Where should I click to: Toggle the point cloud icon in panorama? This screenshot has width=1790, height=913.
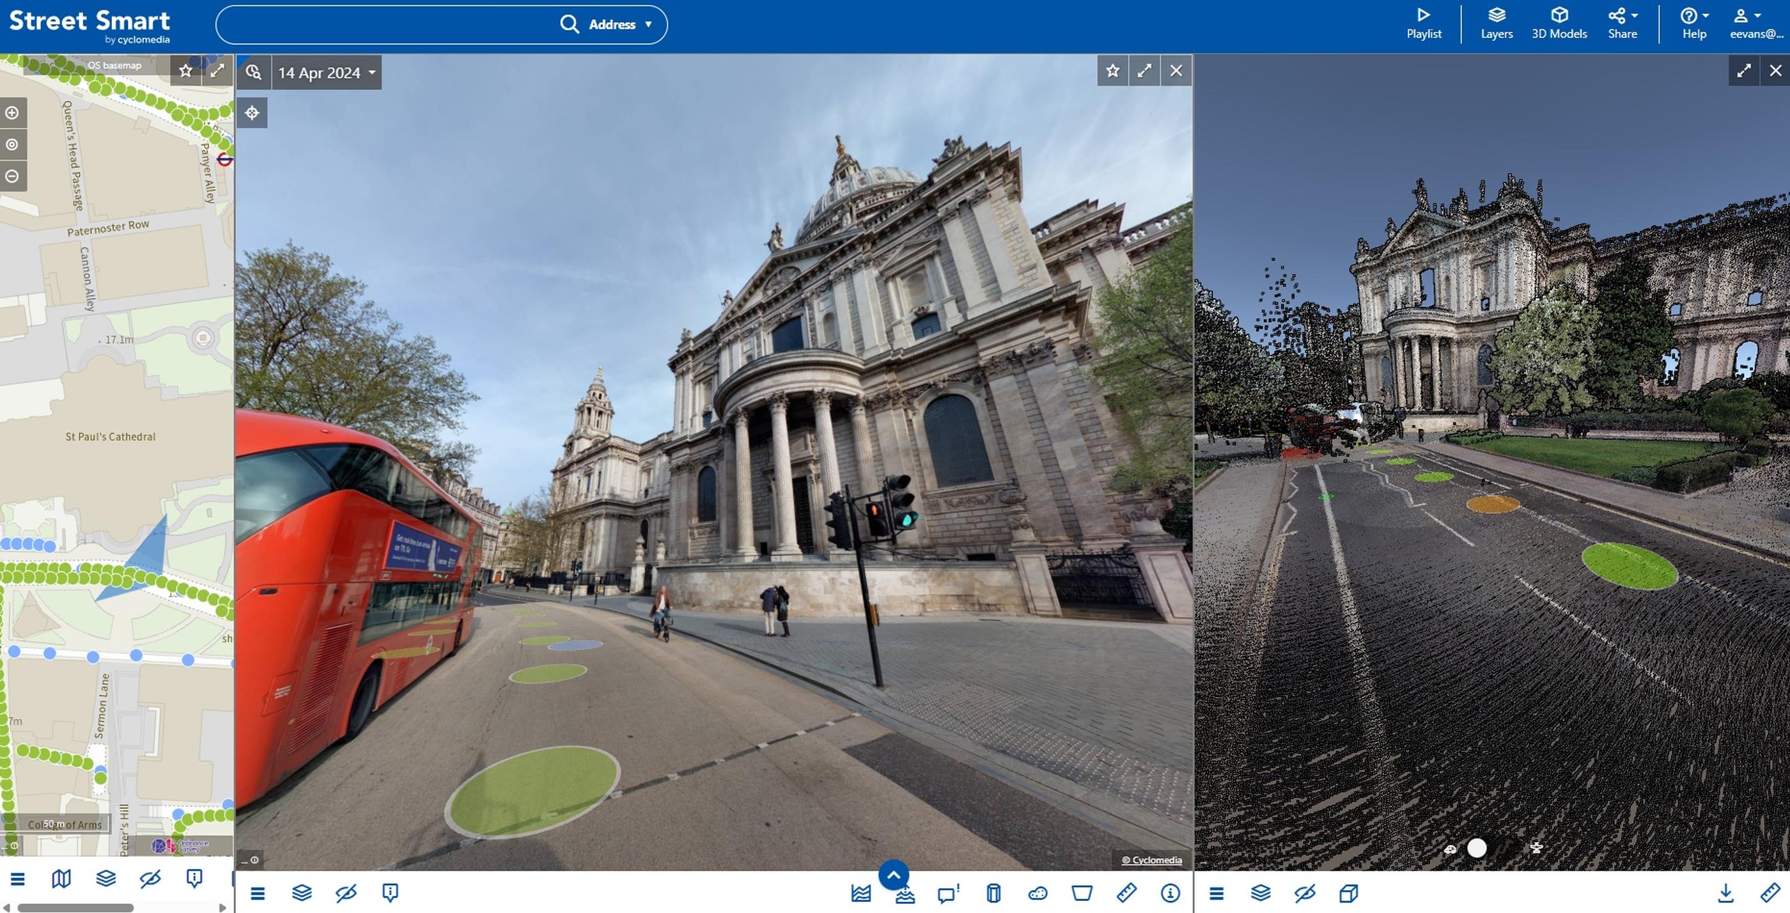(1038, 893)
